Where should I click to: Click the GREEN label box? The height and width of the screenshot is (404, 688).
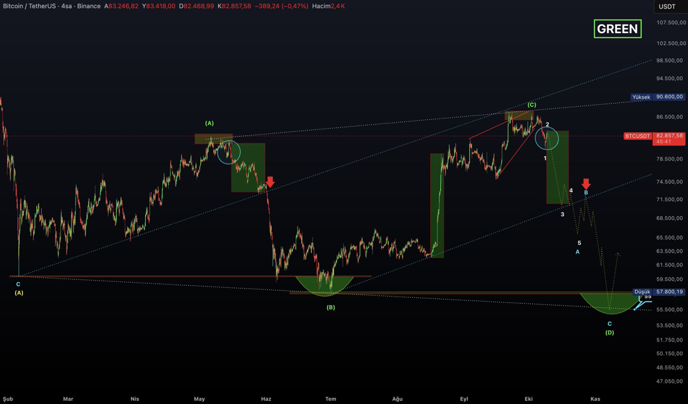(x=617, y=29)
